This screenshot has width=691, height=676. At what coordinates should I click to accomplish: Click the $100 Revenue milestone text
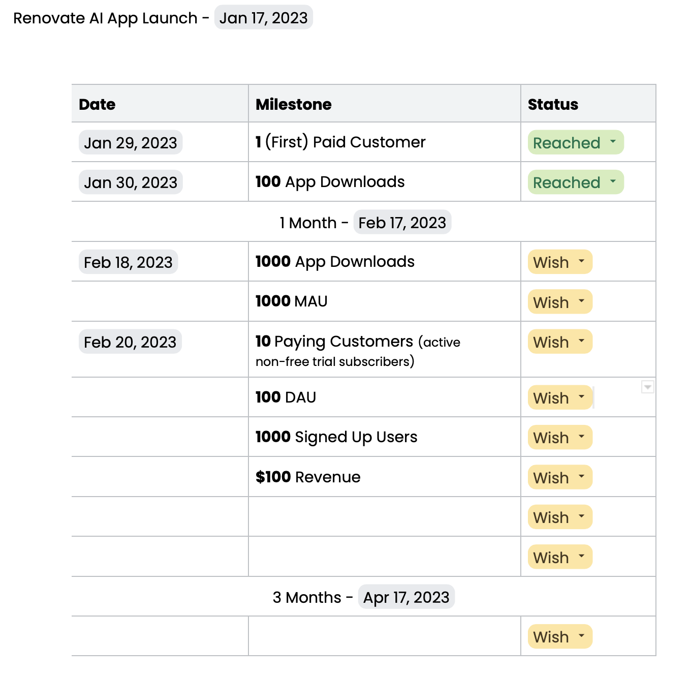[308, 477]
